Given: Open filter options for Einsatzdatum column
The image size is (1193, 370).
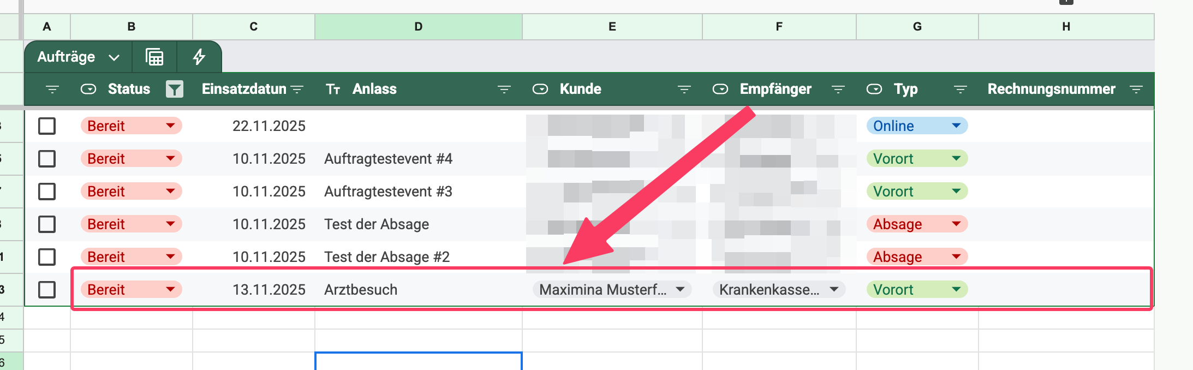Looking at the screenshot, I should click(x=297, y=89).
